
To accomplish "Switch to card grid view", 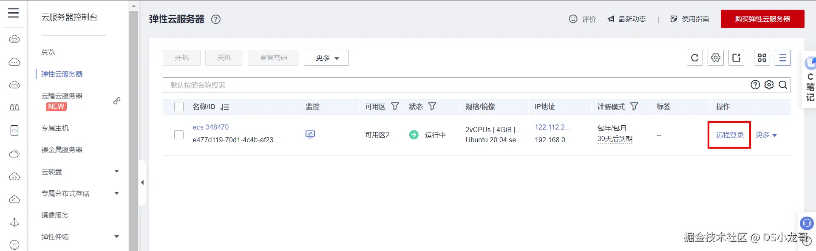I will pos(762,58).
